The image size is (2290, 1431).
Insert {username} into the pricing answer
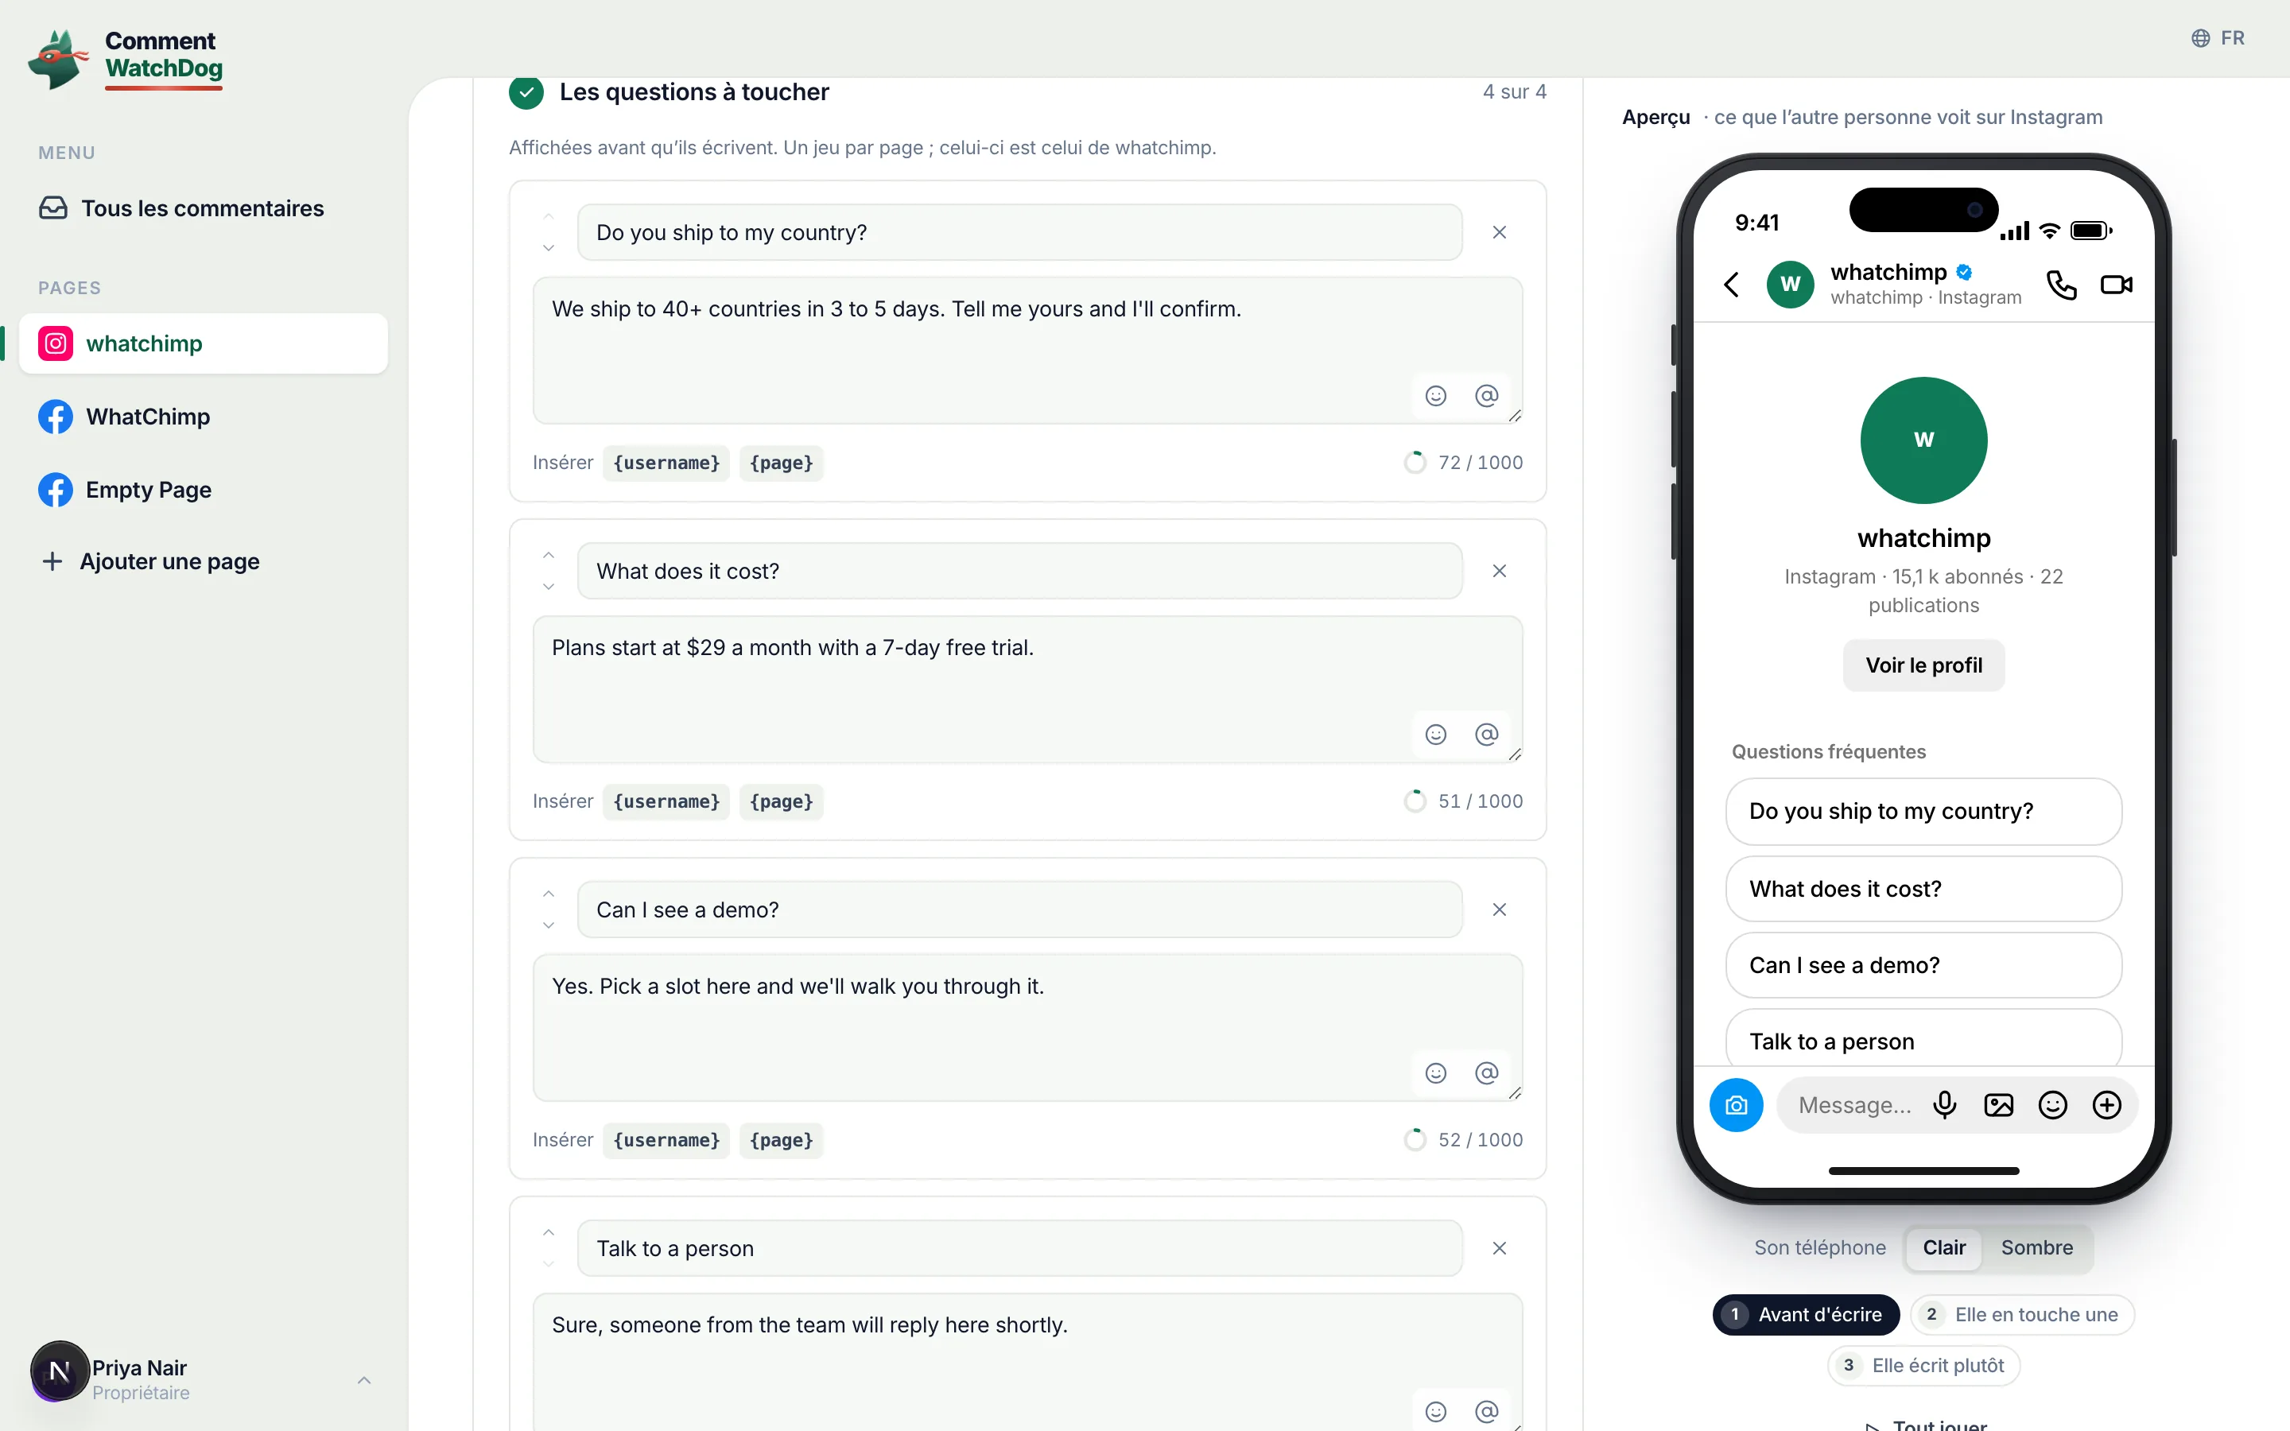point(666,801)
